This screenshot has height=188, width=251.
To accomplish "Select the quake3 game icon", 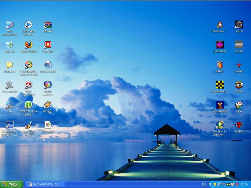I will point(239,65).
